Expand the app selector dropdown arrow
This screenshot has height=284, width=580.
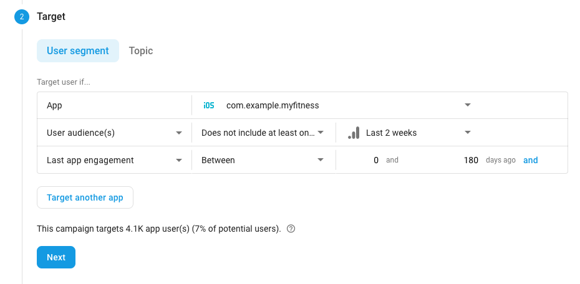point(468,105)
